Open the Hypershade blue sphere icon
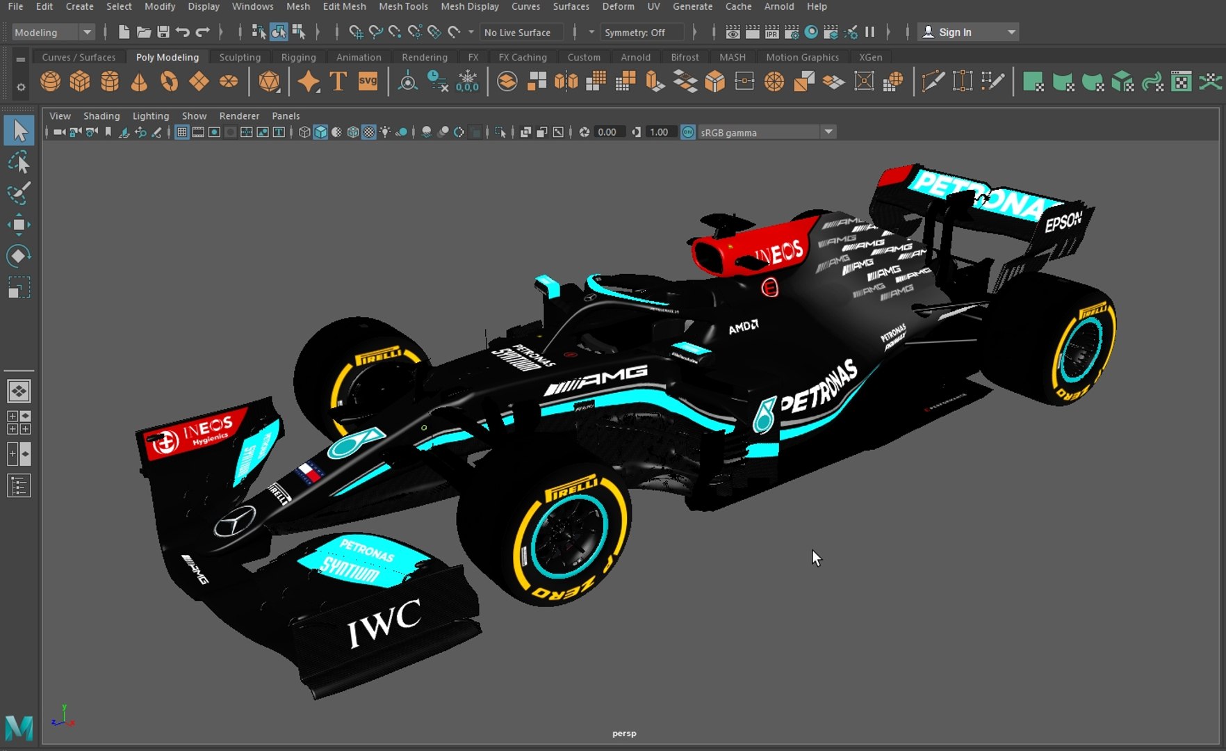This screenshot has width=1226, height=751. (810, 32)
